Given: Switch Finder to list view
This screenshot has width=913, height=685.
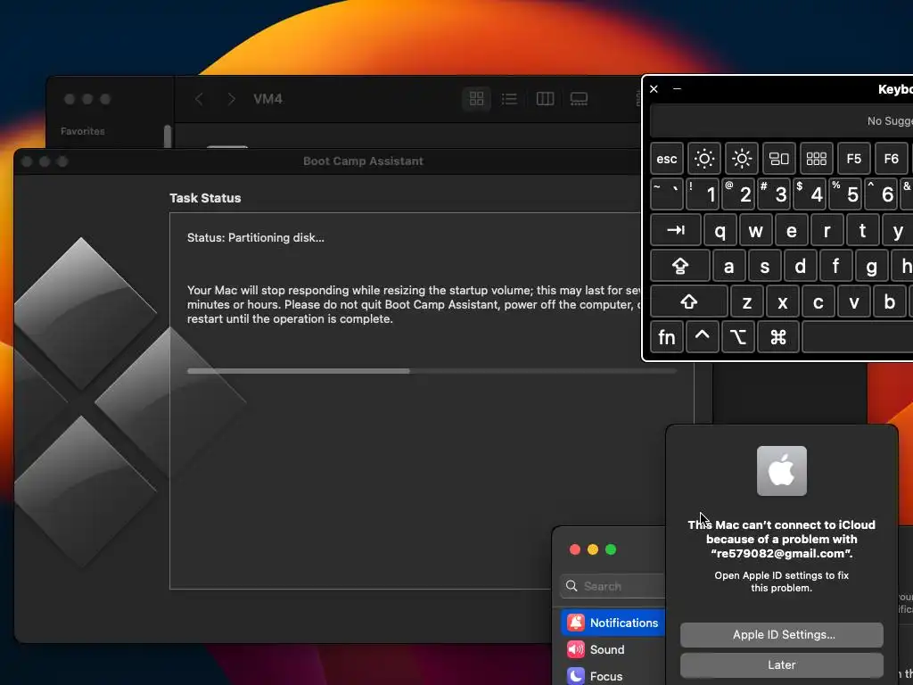Looking at the screenshot, I should (x=509, y=98).
